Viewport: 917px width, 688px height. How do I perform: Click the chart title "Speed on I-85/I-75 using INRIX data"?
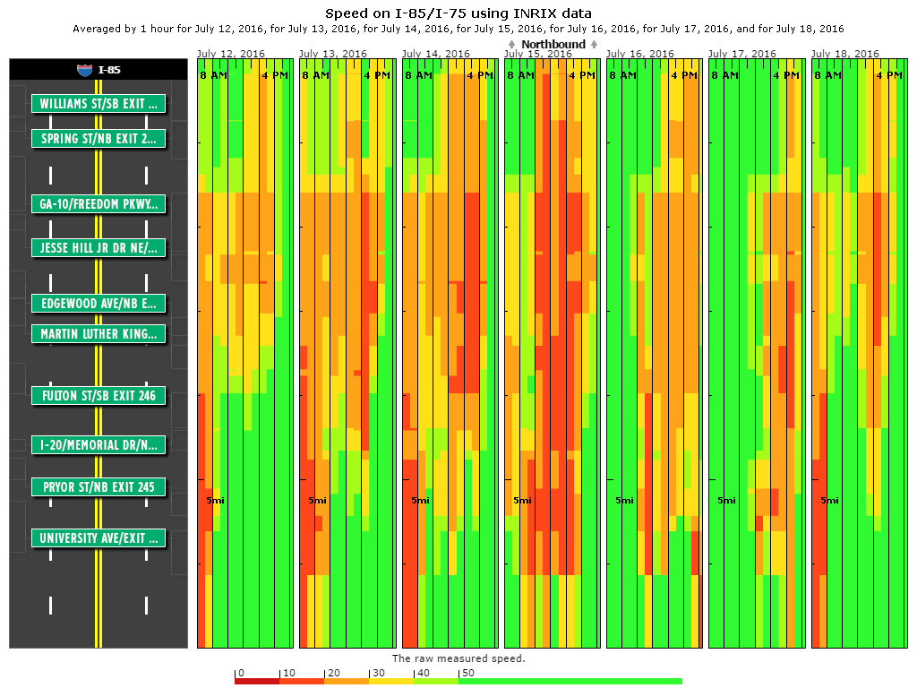458,13
